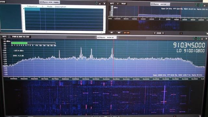Screen dimensions: 208x117
Task: Open SETT. in the Main SP window
Action: coord(4,36)
